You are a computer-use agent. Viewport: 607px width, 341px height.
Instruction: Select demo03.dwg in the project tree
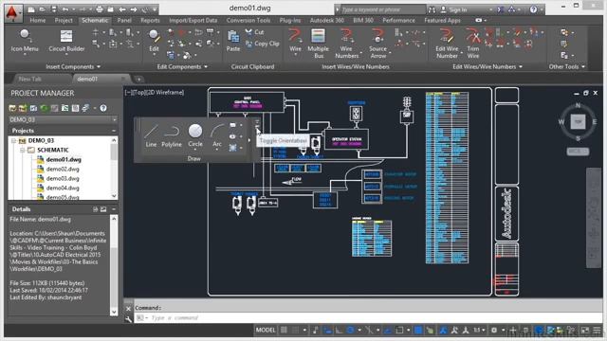pos(63,178)
